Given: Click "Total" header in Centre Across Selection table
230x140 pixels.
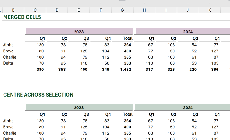Looking at the screenshot, I should 128,114.
